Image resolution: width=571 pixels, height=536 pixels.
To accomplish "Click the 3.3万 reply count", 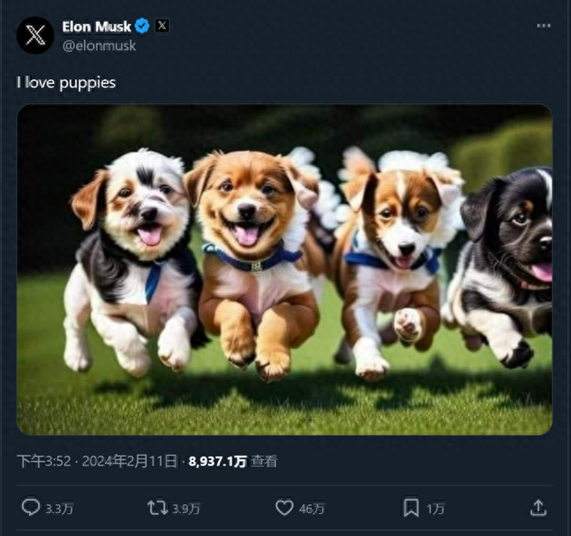I will [59, 509].
